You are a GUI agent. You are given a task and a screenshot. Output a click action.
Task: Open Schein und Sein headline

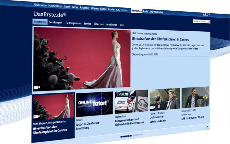pos(157,121)
